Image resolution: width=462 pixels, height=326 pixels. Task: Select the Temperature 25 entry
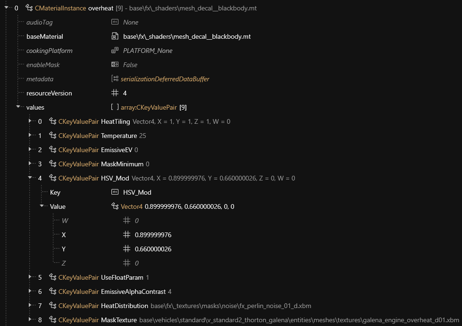click(x=119, y=136)
